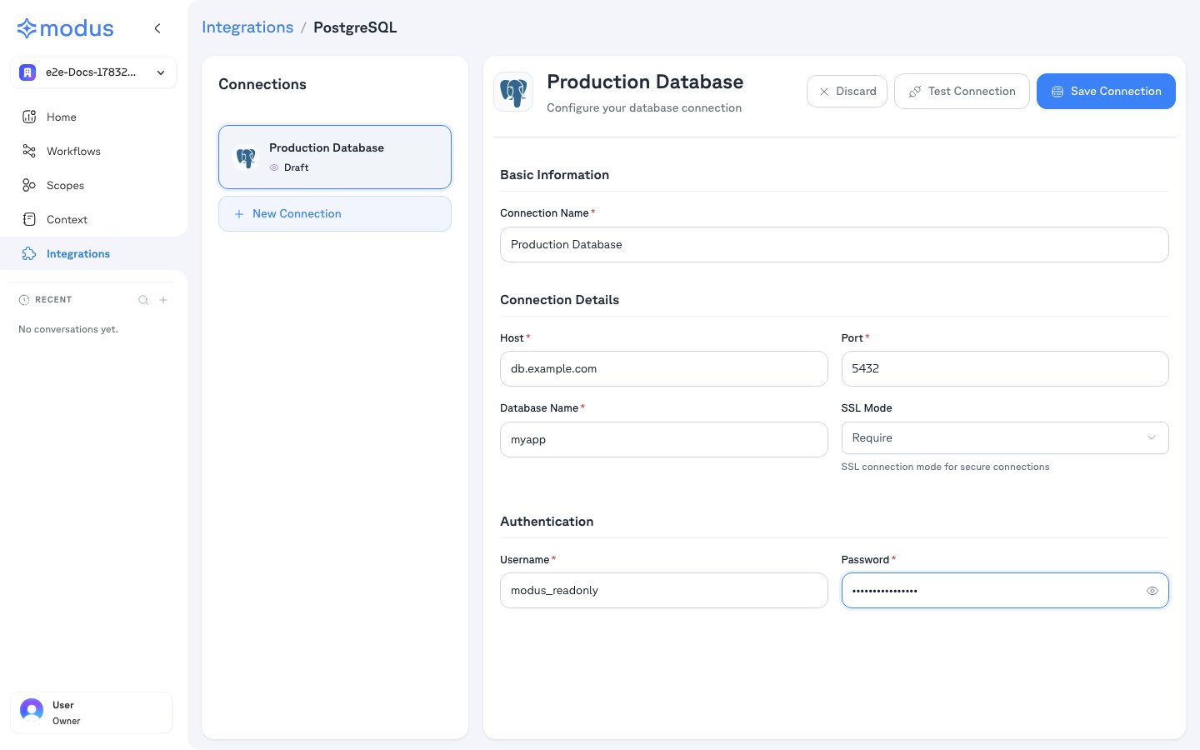This screenshot has height=750, width=1200.
Task: Click the PostgreSQL elephant icon in connection card
Action: (246, 157)
